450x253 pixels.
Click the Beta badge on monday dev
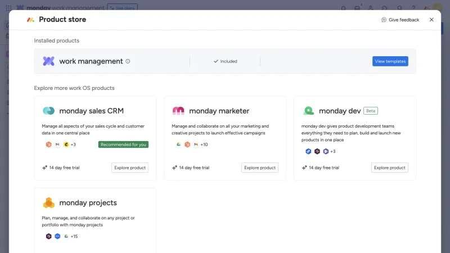pyautogui.click(x=371, y=111)
